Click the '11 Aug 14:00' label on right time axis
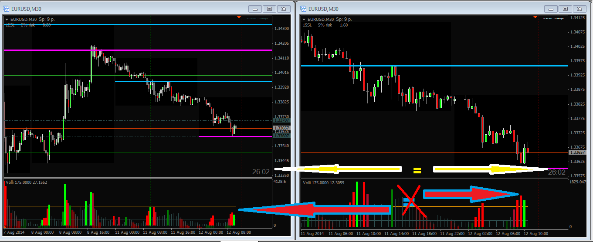This screenshot has width=593, height=242. tap(397, 234)
